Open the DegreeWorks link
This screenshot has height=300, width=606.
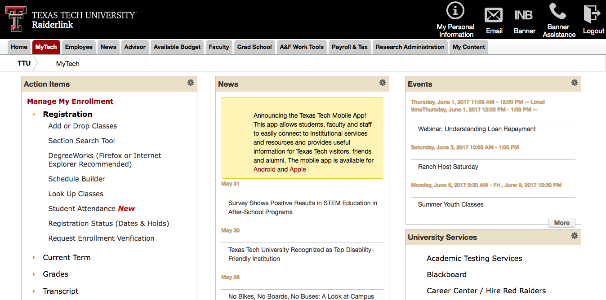click(105, 160)
